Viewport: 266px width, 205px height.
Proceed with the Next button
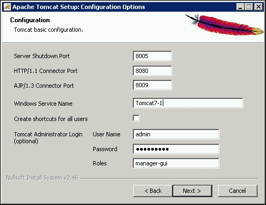click(192, 191)
